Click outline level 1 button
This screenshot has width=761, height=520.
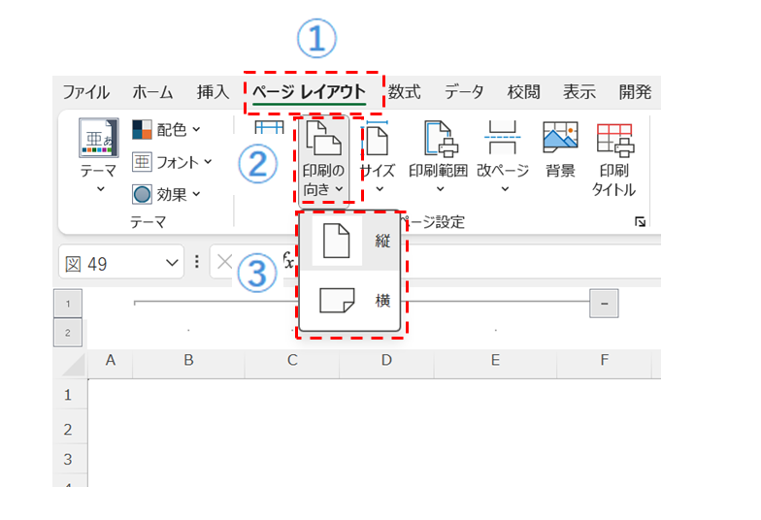[x=68, y=304]
